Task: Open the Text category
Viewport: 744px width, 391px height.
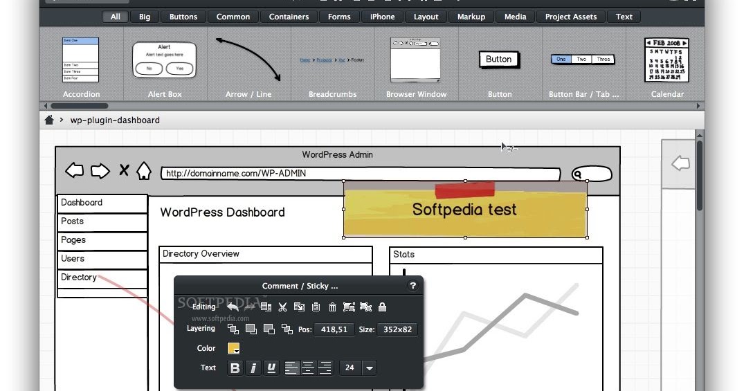Action: pyautogui.click(x=624, y=17)
